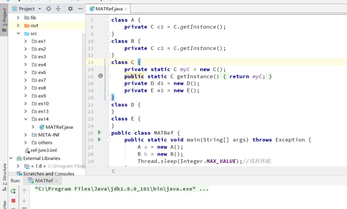
Task: Expand the ex6 package
Action: tap(25, 72)
